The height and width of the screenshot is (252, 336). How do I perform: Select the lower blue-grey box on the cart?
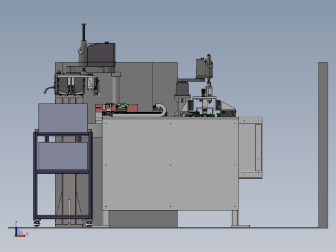[x=63, y=156]
